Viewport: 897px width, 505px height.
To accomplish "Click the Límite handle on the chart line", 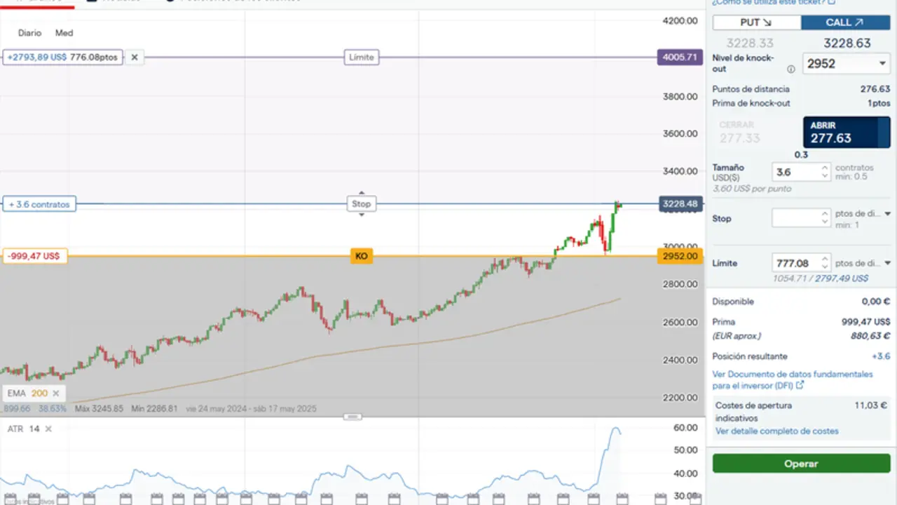I will click(x=361, y=58).
